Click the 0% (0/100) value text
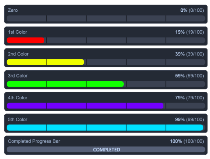The height and width of the screenshot is (159, 210). click(192, 11)
